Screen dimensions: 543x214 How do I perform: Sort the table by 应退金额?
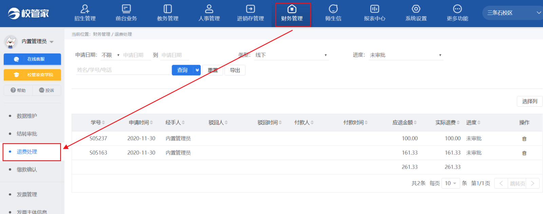[405, 123]
